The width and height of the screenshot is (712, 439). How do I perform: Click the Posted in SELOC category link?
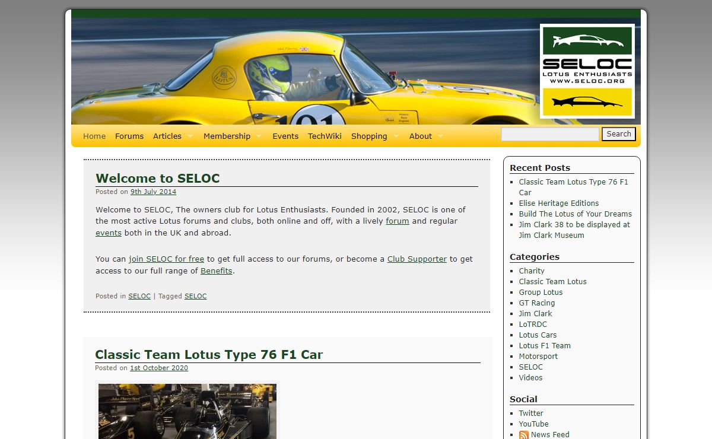pyautogui.click(x=139, y=296)
